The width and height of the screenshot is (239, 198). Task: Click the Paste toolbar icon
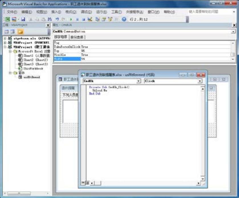coord(43,19)
